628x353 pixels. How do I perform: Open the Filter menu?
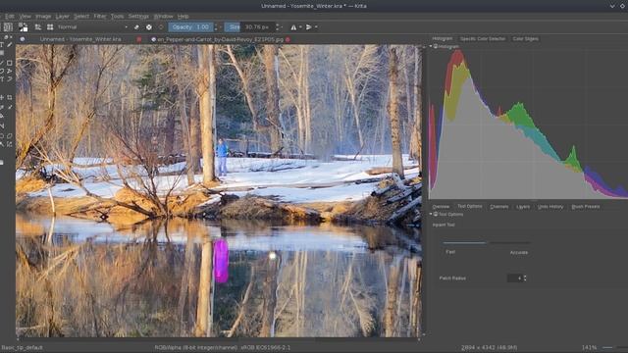click(x=100, y=17)
